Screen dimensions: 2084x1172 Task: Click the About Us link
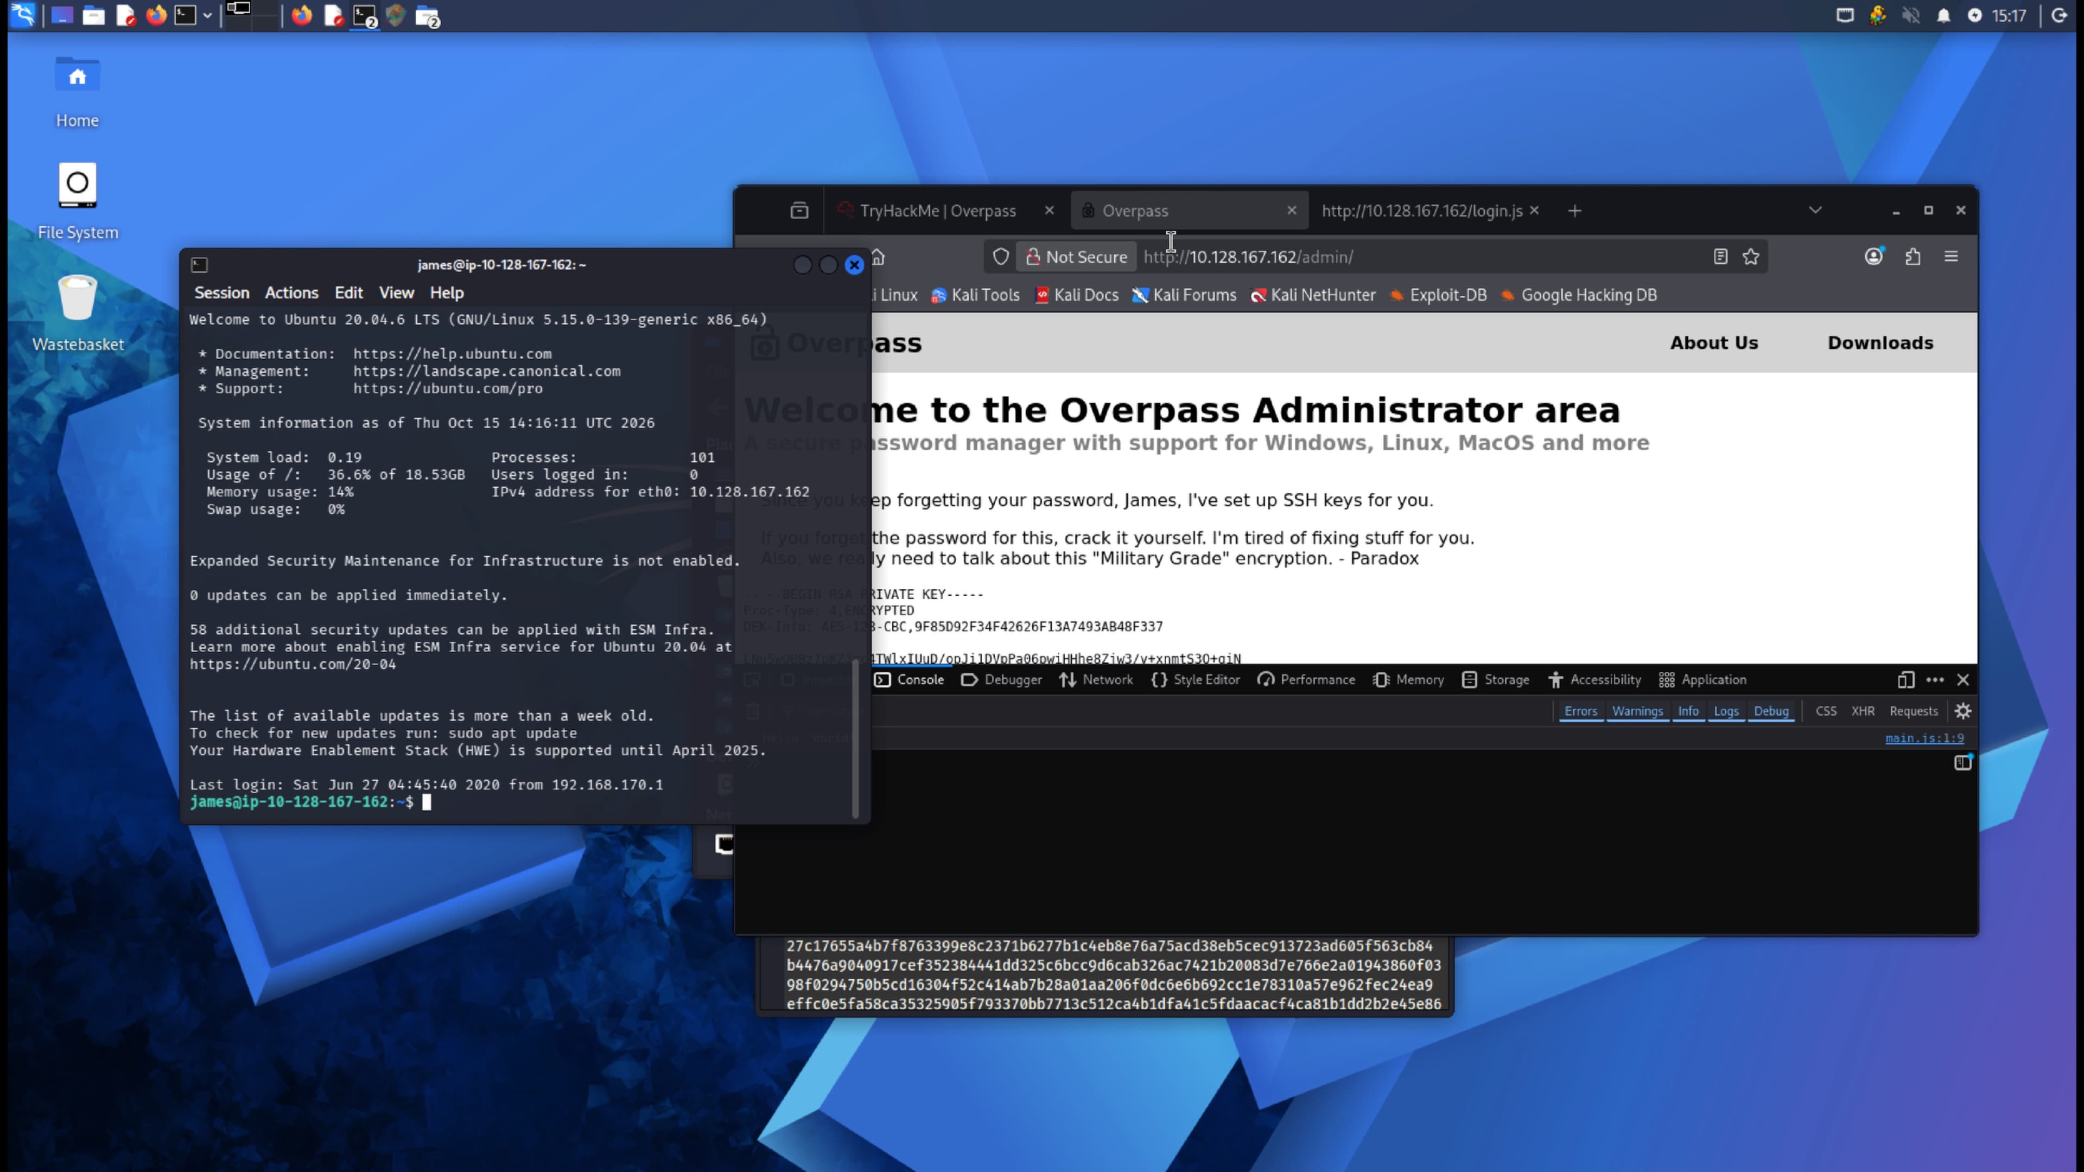[x=1714, y=343]
